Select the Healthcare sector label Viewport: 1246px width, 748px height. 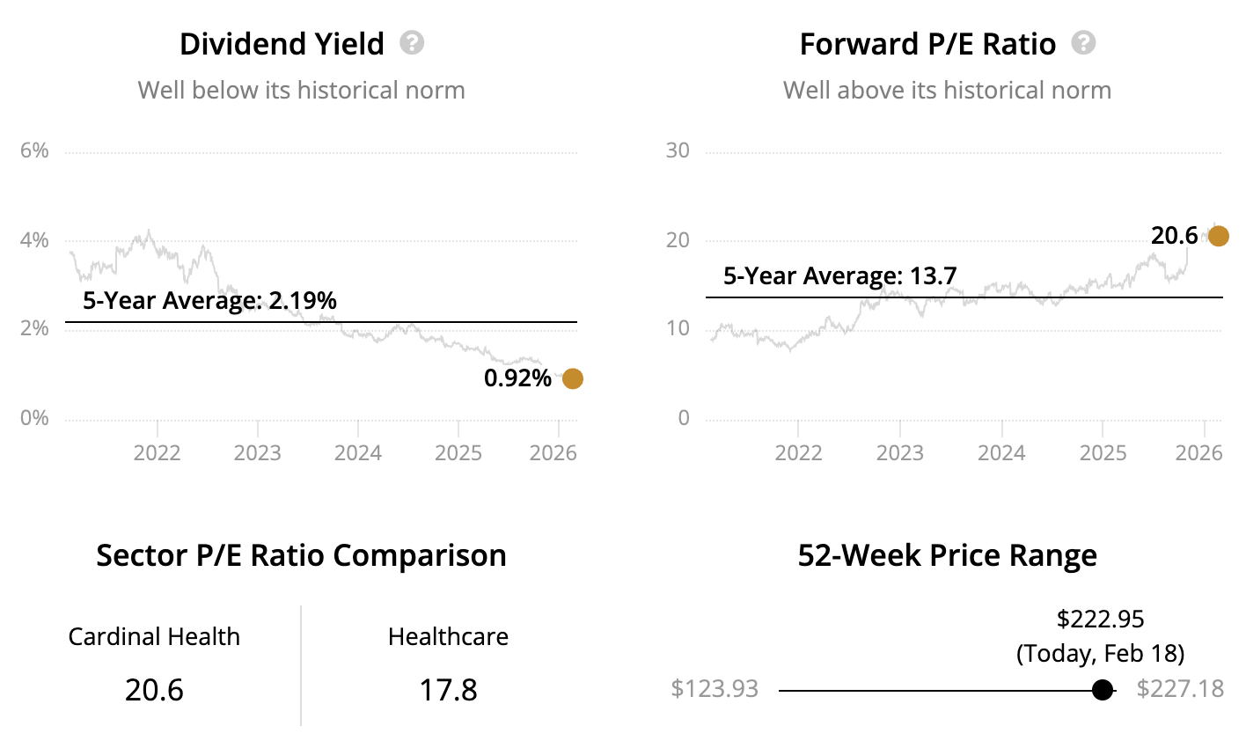(x=448, y=637)
